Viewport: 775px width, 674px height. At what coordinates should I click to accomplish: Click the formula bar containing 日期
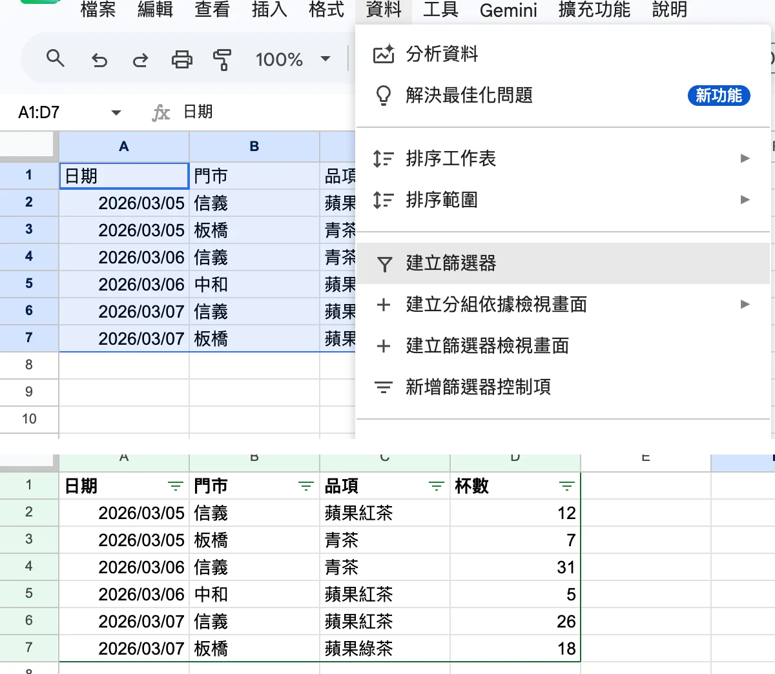tap(265, 112)
